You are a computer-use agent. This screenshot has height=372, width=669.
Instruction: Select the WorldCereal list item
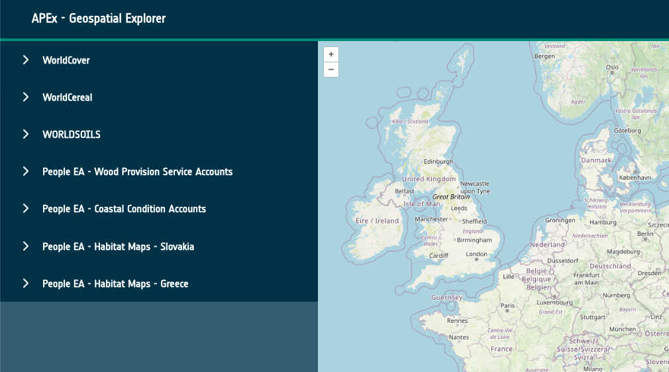[x=68, y=97]
